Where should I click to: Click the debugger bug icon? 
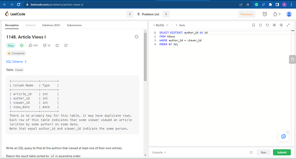click(x=251, y=152)
